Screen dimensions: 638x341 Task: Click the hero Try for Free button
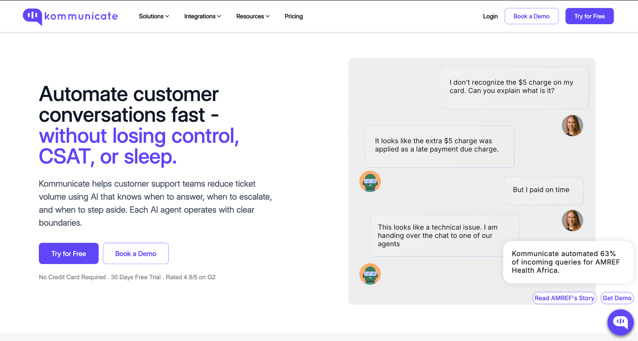[69, 253]
